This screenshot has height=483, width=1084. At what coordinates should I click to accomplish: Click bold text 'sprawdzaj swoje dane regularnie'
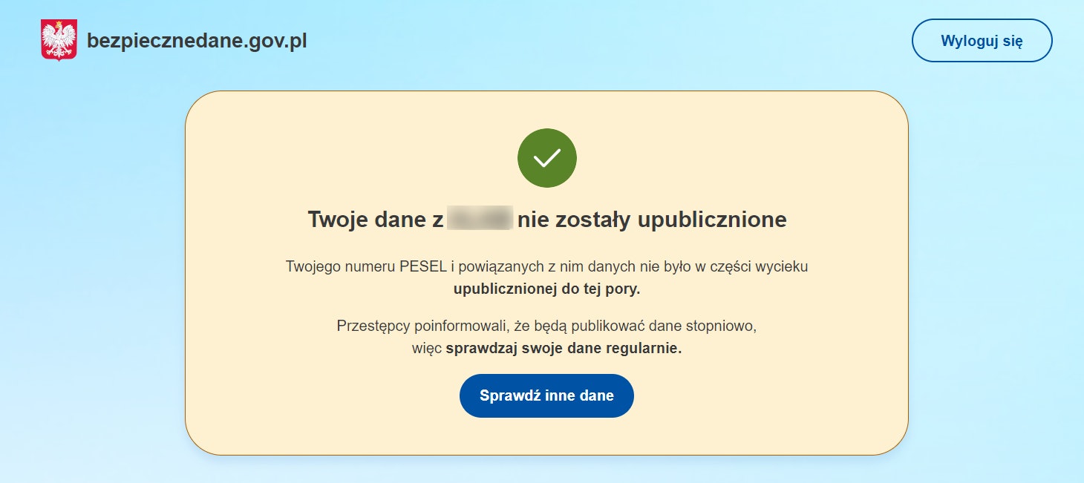564,349
